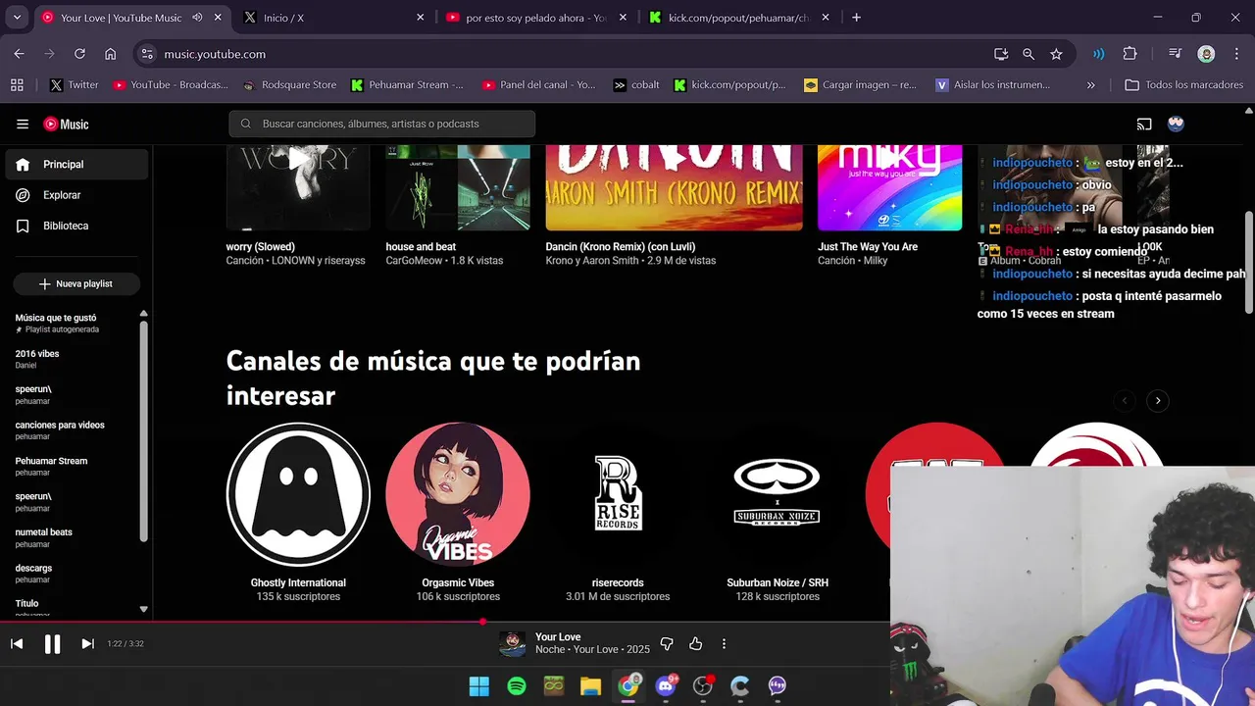Bookmark this page with star icon

[x=1056, y=54]
